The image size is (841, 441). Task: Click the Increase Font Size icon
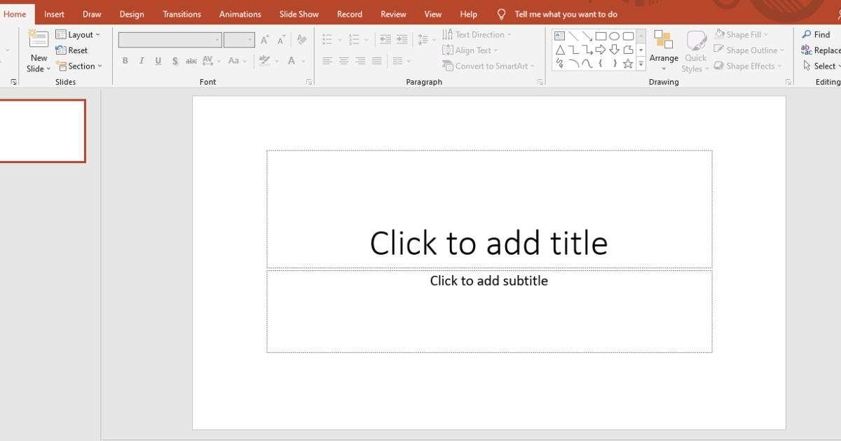coord(265,39)
